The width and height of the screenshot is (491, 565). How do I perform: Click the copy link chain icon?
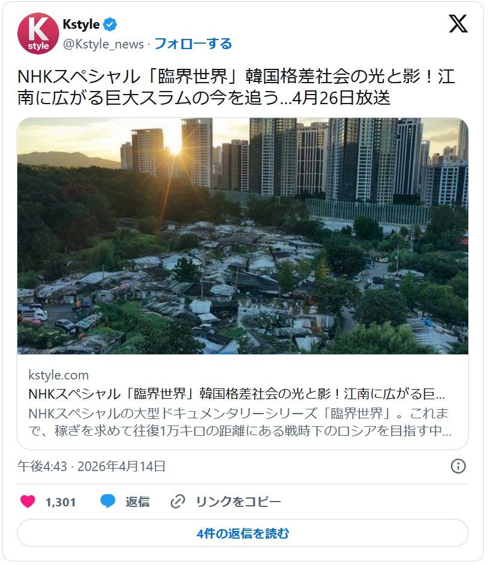[x=178, y=502]
